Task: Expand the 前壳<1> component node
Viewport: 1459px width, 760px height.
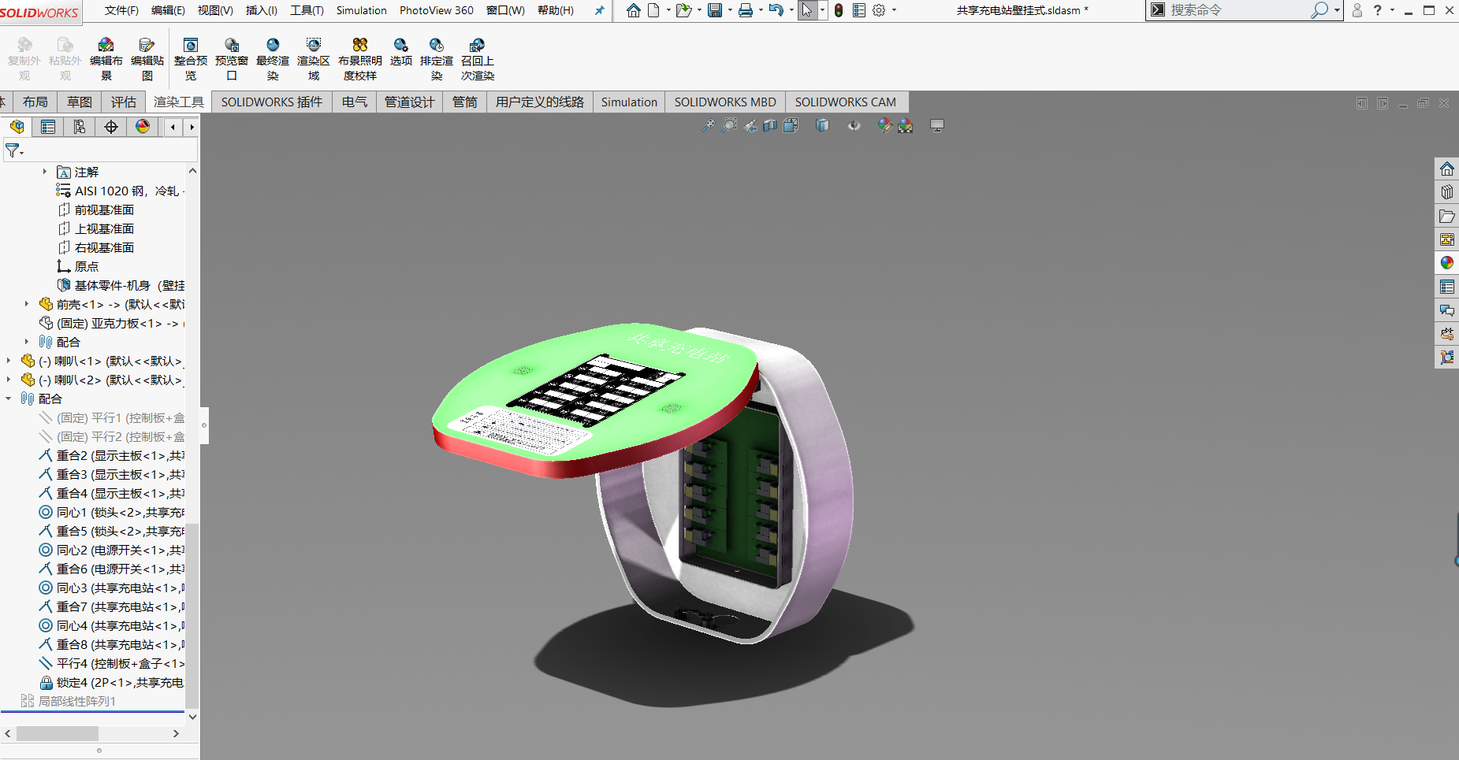Action: [x=27, y=304]
